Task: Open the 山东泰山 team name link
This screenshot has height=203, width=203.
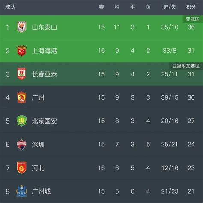Action: pyautogui.click(x=45, y=27)
